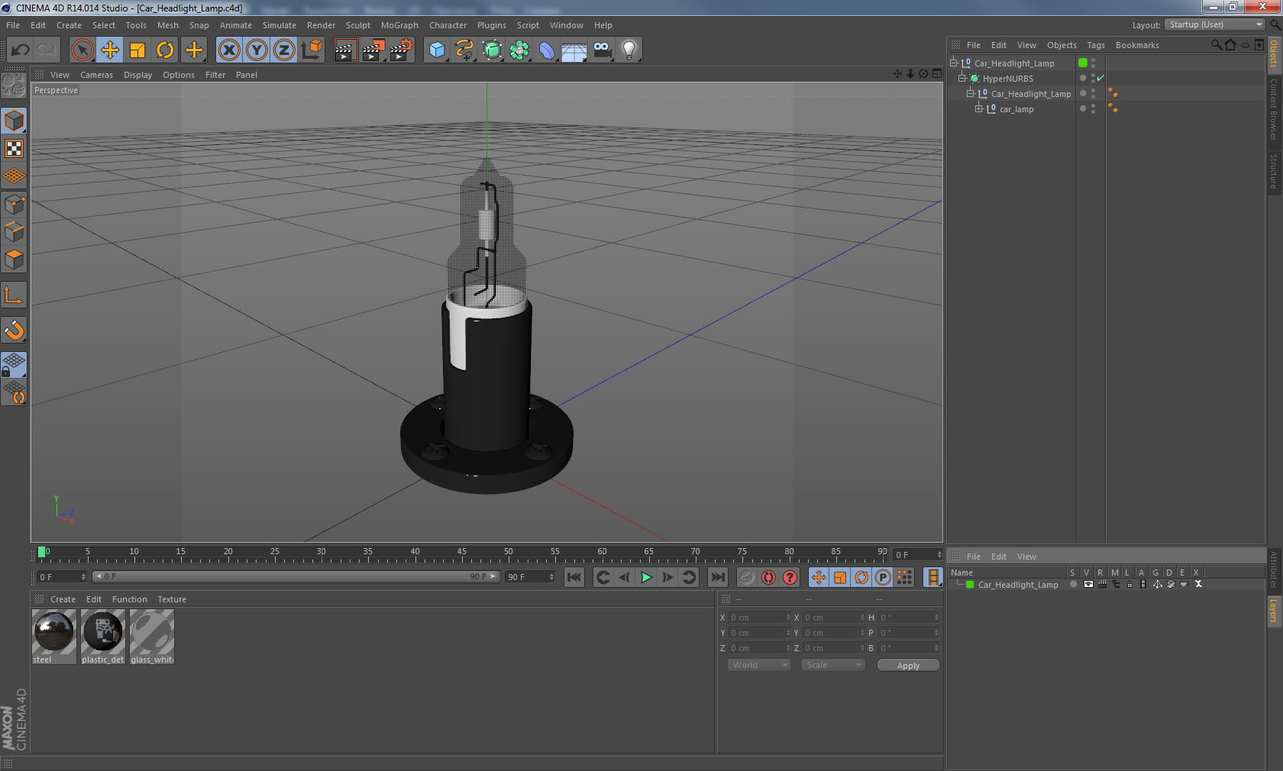Toggle Y axis lock

257,50
